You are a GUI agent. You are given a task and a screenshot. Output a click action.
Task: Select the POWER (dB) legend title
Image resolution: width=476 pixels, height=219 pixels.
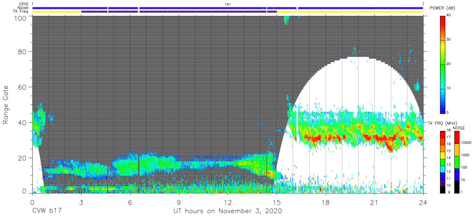(x=443, y=8)
